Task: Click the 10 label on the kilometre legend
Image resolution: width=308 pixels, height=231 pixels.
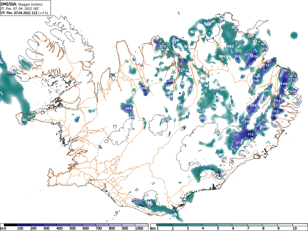Action: [294, 229]
